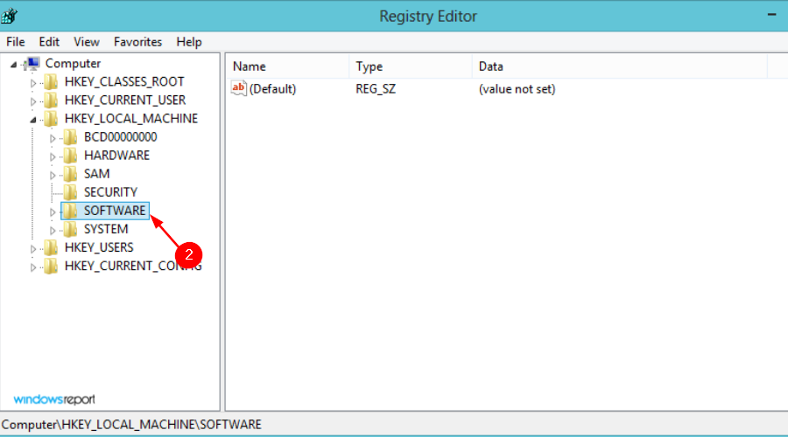
Task: Expand the HARDWARE subkey
Action: tap(53, 157)
